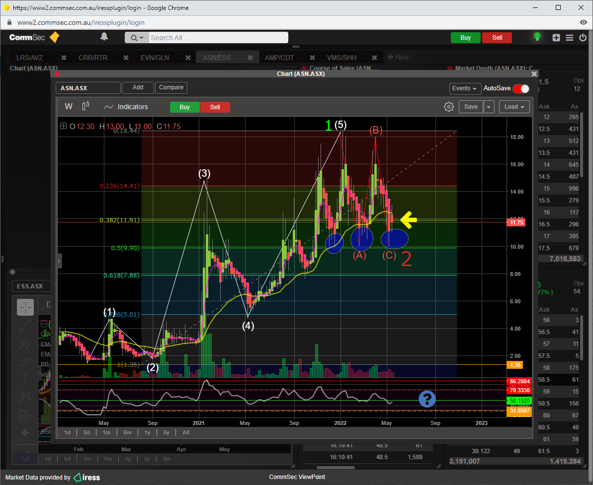
Task: Open the Load dropdown
Action: (x=514, y=107)
